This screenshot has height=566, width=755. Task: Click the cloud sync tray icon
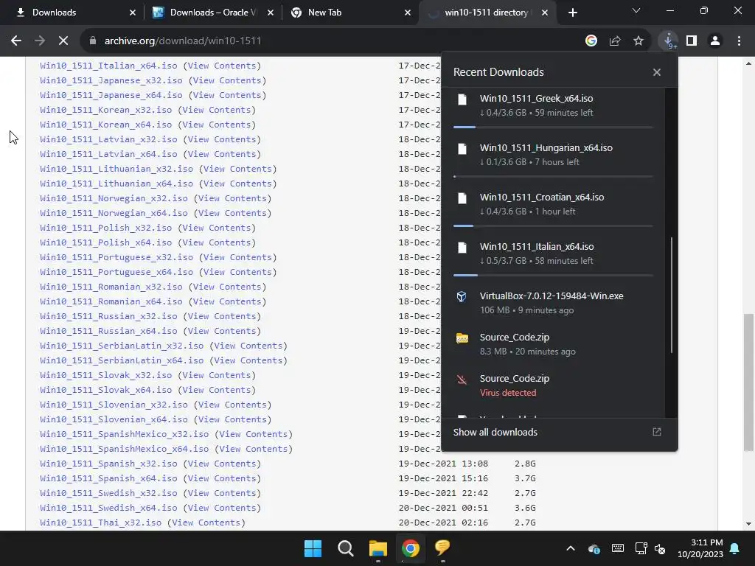[x=594, y=548]
